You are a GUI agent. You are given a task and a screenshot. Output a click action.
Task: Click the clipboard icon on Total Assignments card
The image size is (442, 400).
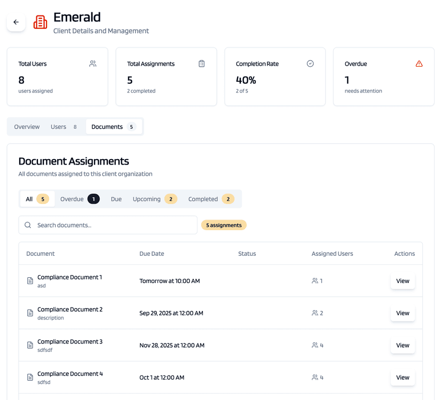pyautogui.click(x=201, y=63)
